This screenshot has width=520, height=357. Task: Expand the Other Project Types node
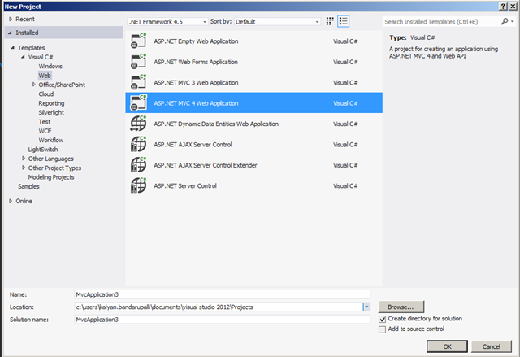(24, 168)
